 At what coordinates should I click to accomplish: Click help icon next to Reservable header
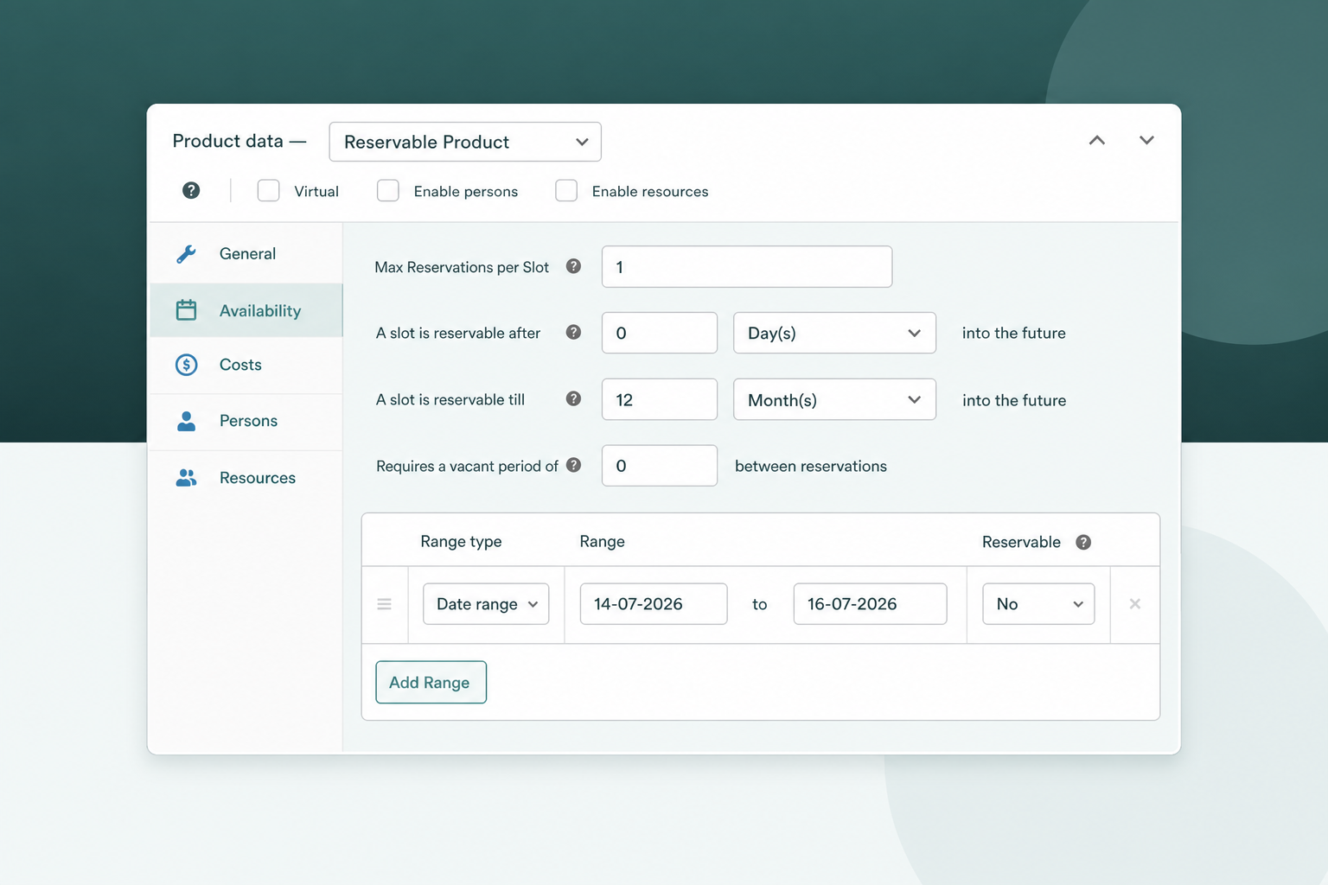point(1083,542)
